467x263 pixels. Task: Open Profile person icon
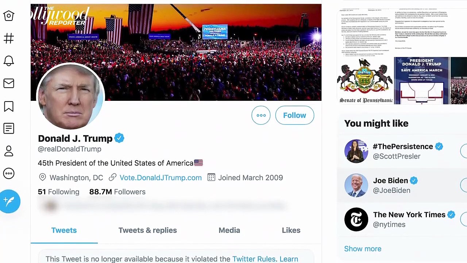[x=9, y=151]
